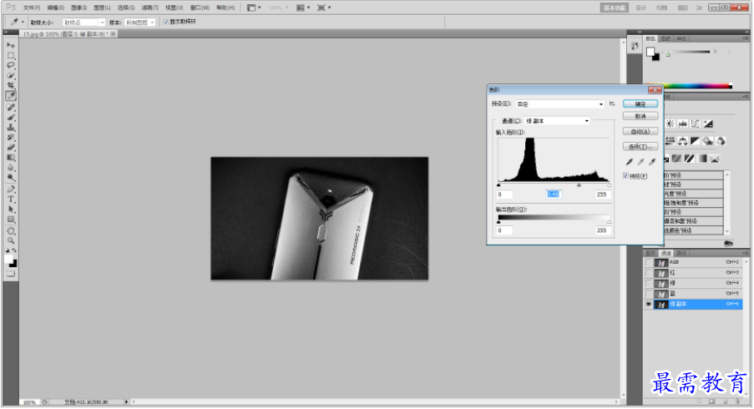
Task: Click the Cancel button in Levels dialog
Action: (640, 116)
